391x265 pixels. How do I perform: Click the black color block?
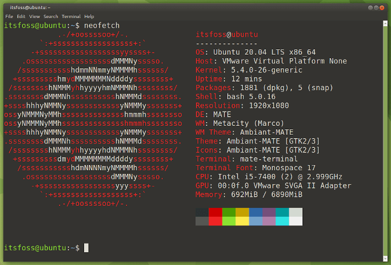(202, 212)
